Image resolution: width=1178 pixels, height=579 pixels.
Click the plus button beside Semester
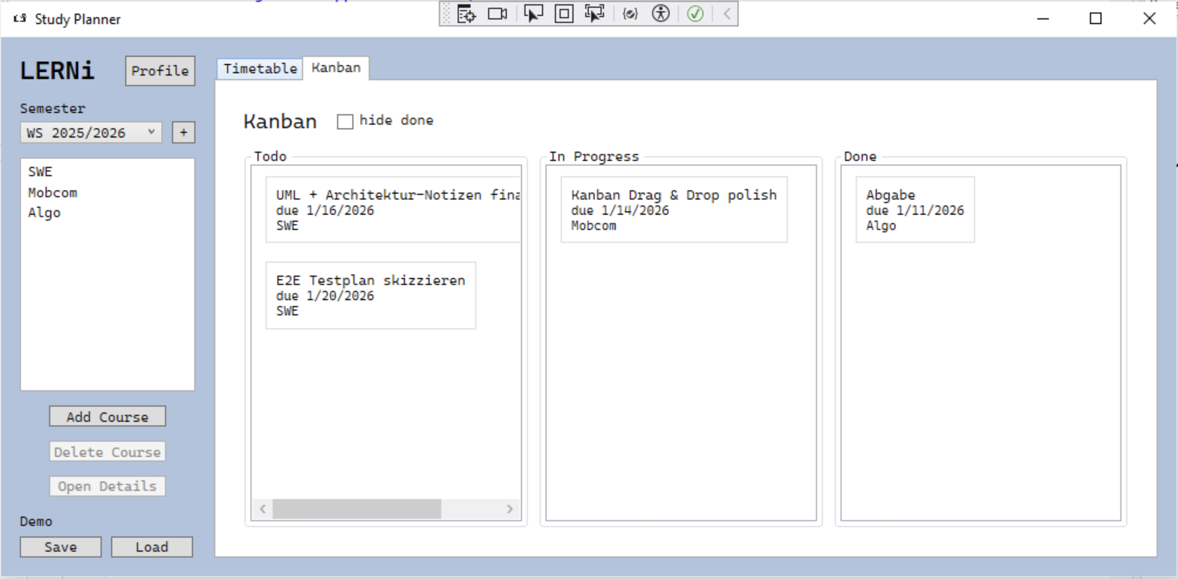pos(184,132)
